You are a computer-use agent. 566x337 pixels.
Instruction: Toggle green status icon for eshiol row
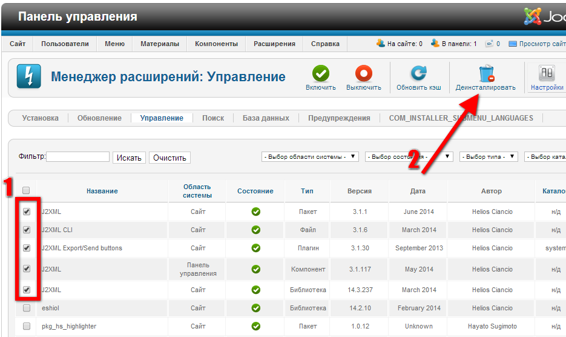click(x=255, y=308)
